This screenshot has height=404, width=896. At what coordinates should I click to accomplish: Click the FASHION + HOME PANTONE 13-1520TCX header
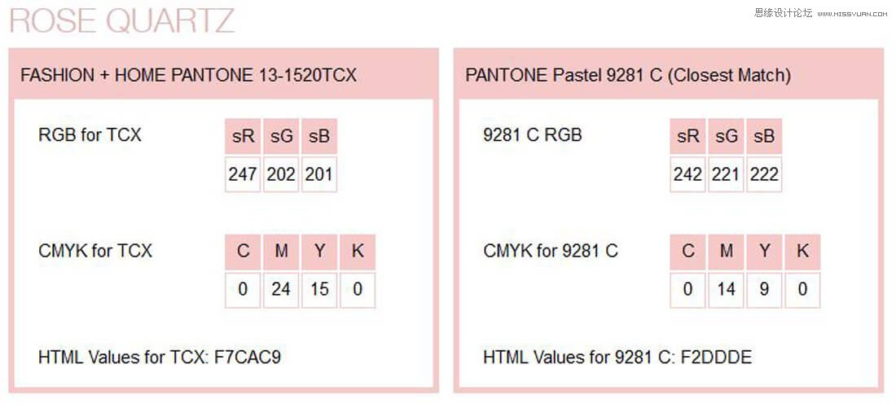(188, 76)
